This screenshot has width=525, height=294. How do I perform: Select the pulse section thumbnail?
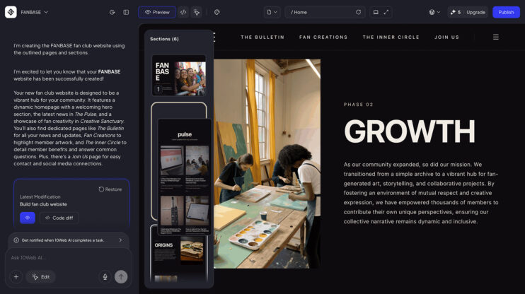tap(185, 177)
